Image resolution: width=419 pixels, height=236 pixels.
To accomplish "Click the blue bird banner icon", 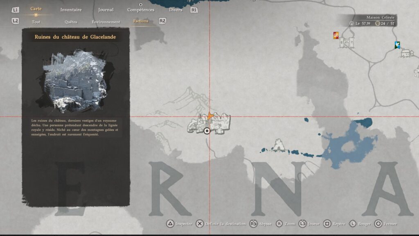I will 397,45.
